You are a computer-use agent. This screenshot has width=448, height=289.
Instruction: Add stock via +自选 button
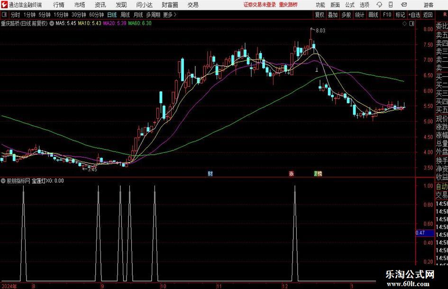point(414,15)
